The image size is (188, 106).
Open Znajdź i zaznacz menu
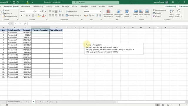[x=178, y=13]
